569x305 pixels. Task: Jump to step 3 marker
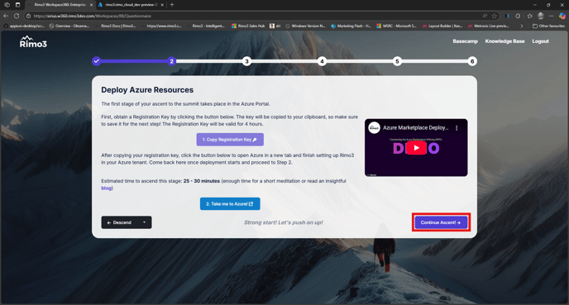click(246, 61)
